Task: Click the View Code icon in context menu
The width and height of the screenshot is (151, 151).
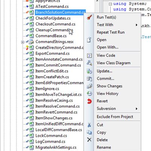Action: (89, 55)
